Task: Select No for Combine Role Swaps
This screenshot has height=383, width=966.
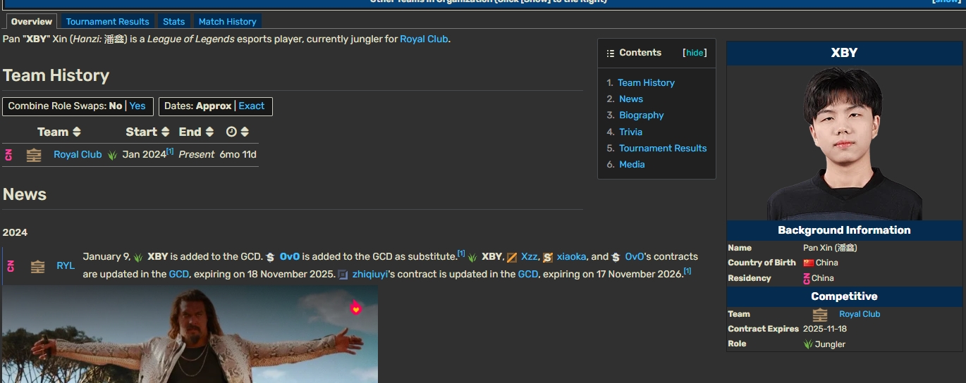Action: [116, 106]
